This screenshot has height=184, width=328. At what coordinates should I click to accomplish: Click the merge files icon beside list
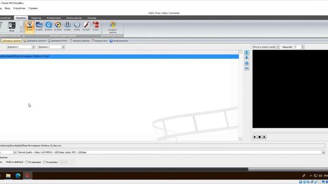tap(247, 63)
